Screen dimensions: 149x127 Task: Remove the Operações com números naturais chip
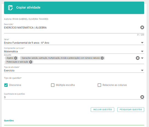click(x=102, y=58)
